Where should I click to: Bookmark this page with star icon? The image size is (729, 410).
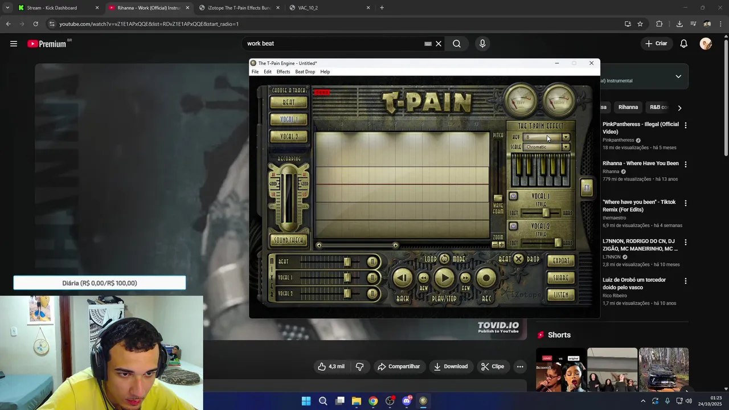coord(640,24)
